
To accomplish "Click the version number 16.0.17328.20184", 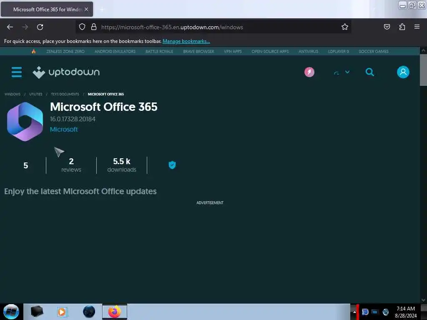I will click(x=73, y=119).
